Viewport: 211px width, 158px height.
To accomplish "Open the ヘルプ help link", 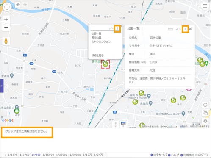I will point(174,155).
